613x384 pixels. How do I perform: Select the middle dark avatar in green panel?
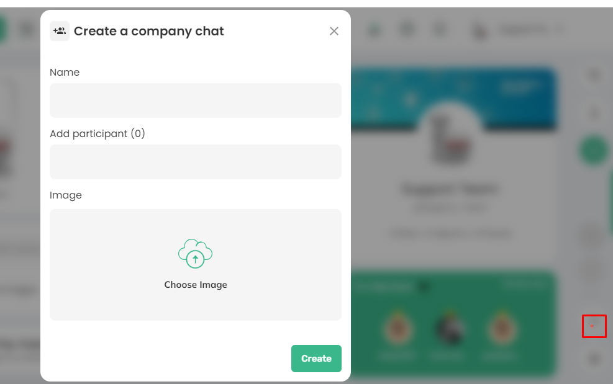click(x=450, y=329)
